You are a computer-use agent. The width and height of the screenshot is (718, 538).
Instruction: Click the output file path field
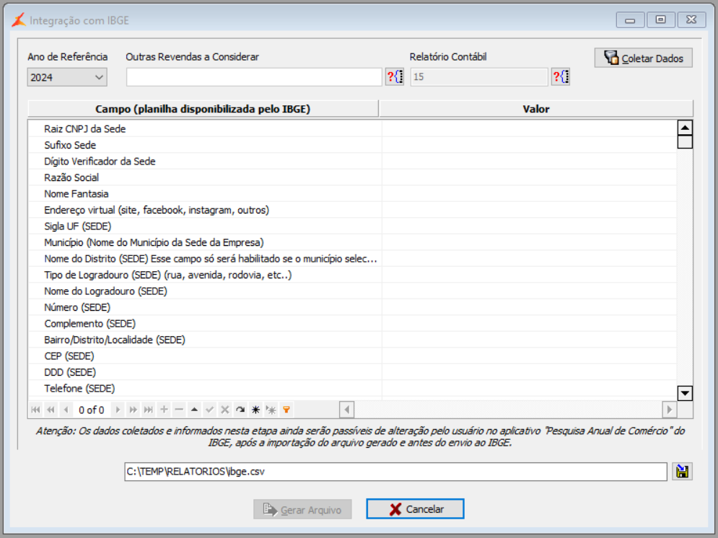395,472
